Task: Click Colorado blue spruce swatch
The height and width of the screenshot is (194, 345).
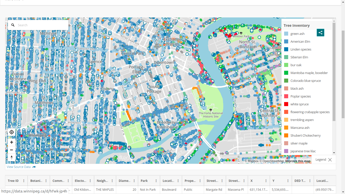Action: 286,81
